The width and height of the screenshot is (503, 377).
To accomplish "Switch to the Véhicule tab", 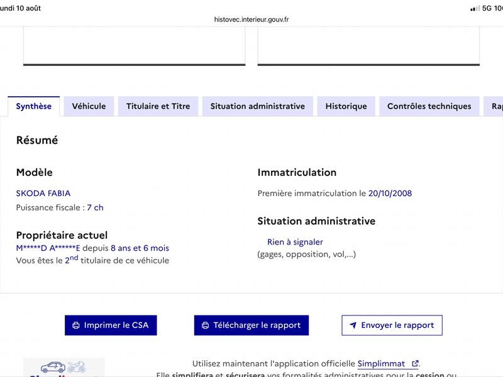I will (x=89, y=106).
